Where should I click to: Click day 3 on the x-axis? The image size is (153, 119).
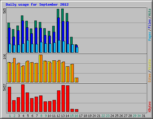pos(19,116)
